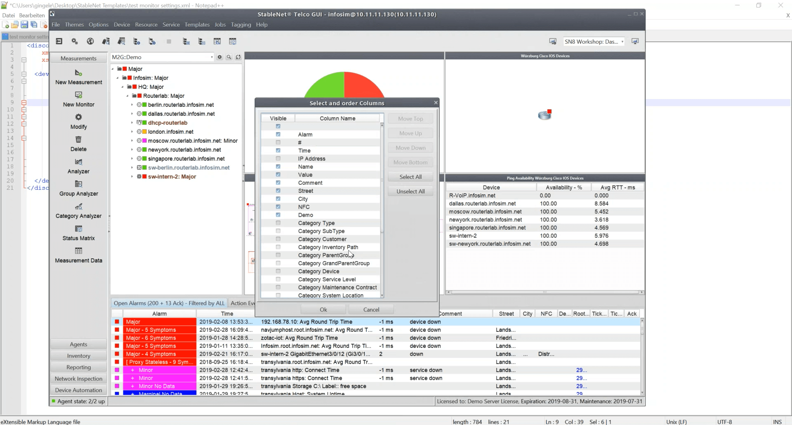This screenshot has width=792, height=425.
Task: Click the New Measurement icon
Action: coord(78,73)
